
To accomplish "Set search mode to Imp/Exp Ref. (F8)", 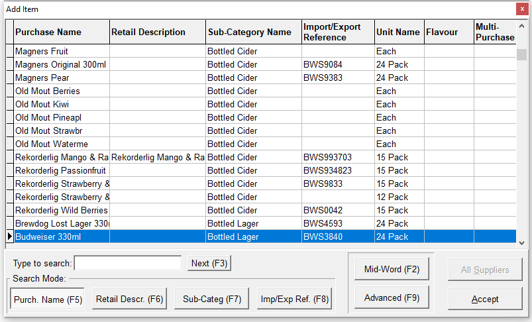I will point(294,299).
